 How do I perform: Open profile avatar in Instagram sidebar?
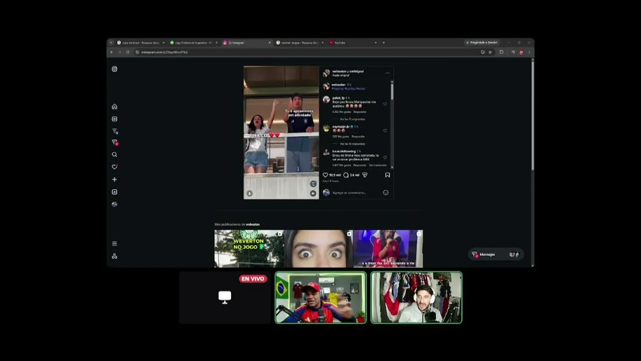coord(115,204)
